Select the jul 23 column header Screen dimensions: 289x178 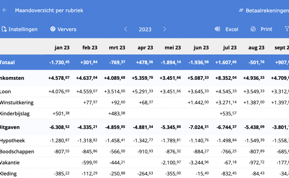click(x=230, y=48)
